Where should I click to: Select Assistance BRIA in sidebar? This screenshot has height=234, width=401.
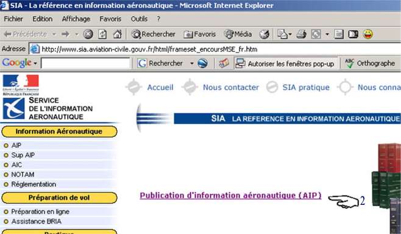pos(36,221)
